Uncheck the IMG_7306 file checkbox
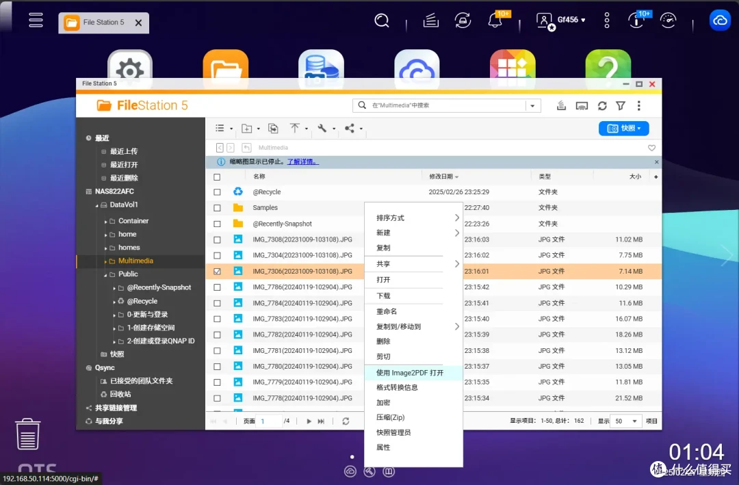739x485 pixels. 217,272
